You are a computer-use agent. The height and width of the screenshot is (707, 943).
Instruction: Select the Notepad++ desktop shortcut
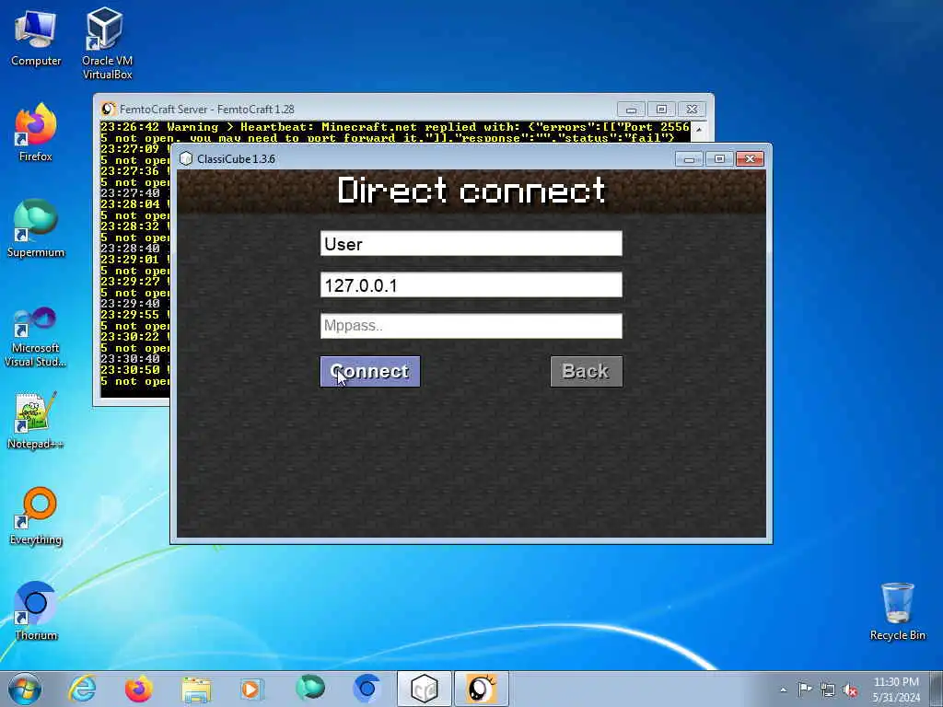click(x=36, y=421)
